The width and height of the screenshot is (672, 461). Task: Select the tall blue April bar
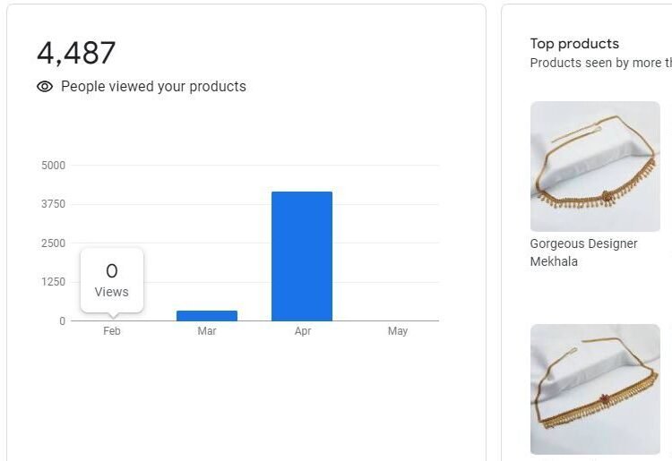coord(302,256)
